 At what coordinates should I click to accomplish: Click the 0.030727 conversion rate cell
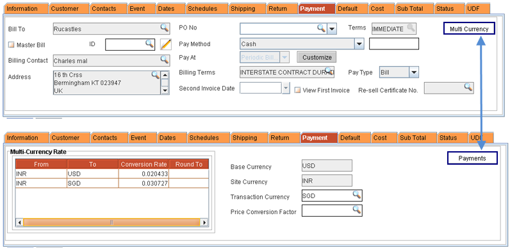click(x=144, y=183)
